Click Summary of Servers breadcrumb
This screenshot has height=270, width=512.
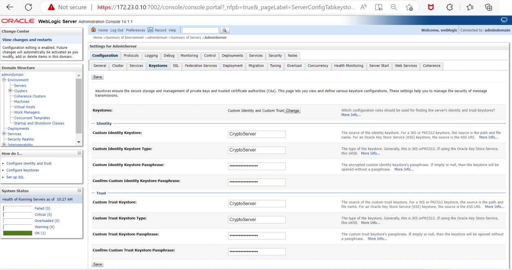pyautogui.click(x=186, y=37)
